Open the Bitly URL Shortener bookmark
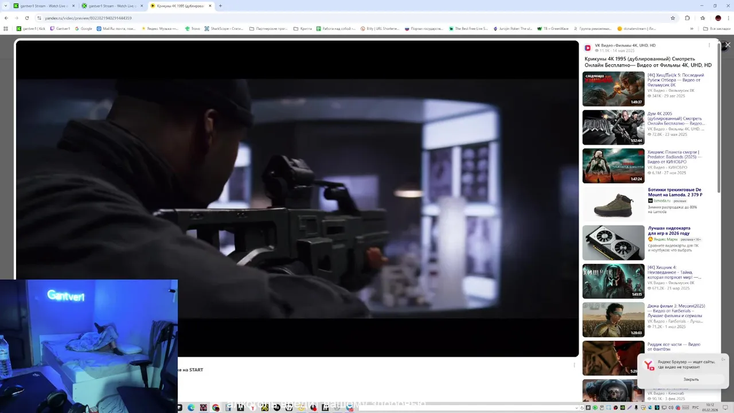The height and width of the screenshot is (413, 734). click(x=380, y=28)
